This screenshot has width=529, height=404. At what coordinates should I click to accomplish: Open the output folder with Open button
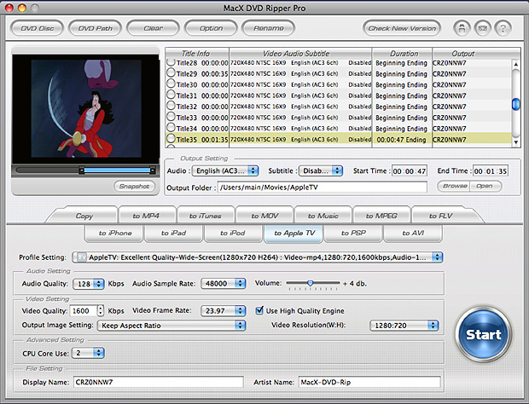pyautogui.click(x=485, y=186)
